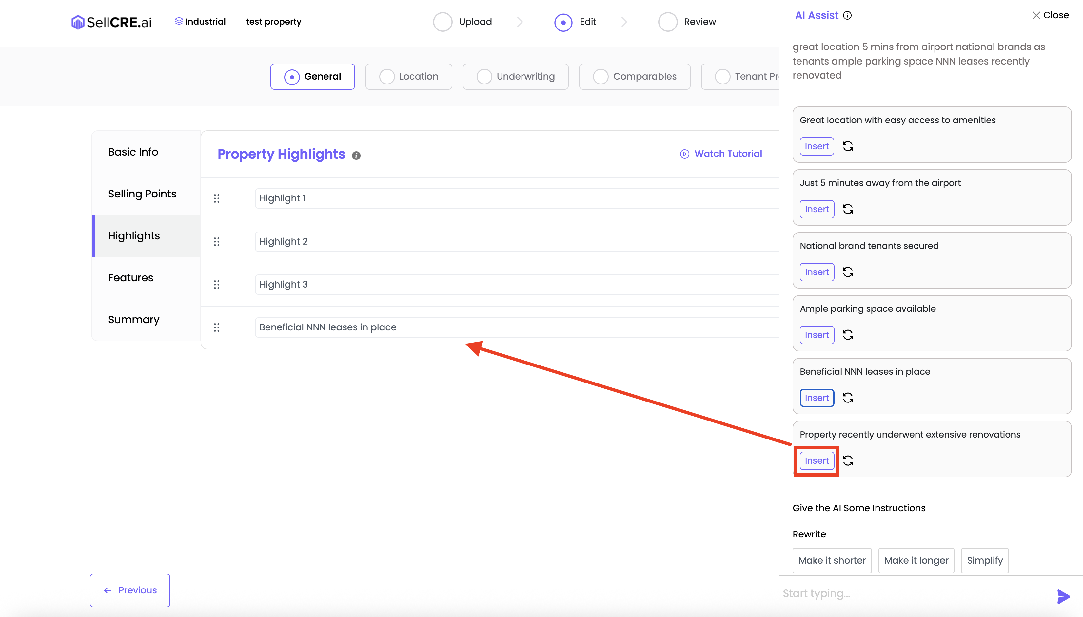The width and height of the screenshot is (1083, 617).
Task: Click the SellCRE.ai logo
Action: coord(111,22)
